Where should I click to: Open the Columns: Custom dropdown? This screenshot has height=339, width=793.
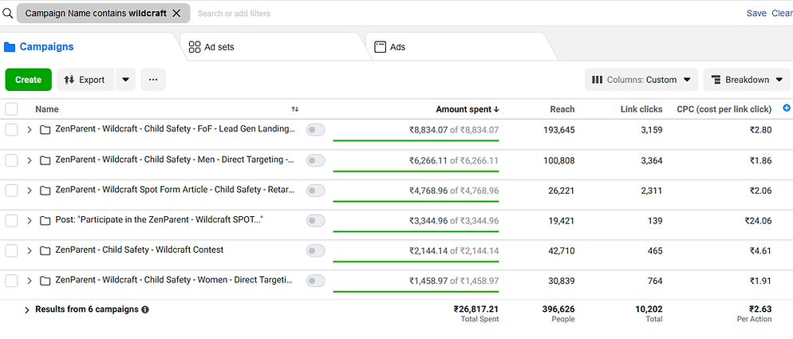(x=641, y=80)
